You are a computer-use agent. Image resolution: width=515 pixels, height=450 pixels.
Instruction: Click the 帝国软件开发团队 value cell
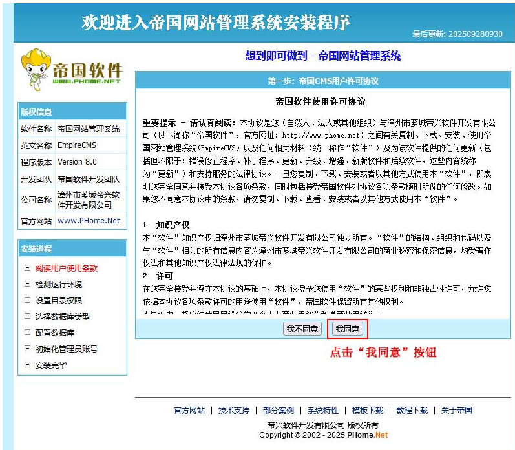pos(90,179)
